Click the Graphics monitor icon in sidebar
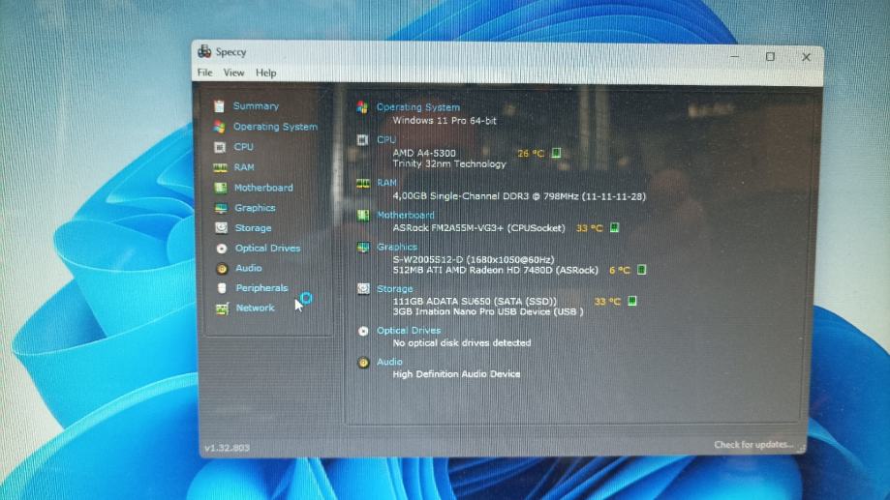This screenshot has height=500, width=890. point(221,208)
